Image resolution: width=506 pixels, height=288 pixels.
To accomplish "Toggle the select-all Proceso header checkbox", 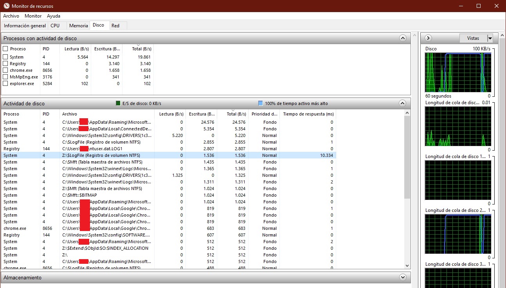I will click(5, 49).
